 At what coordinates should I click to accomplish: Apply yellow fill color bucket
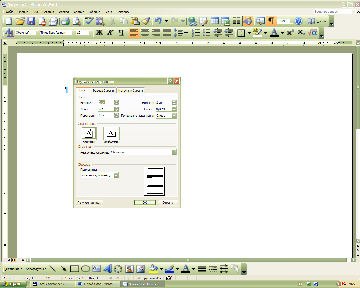(x=154, y=269)
